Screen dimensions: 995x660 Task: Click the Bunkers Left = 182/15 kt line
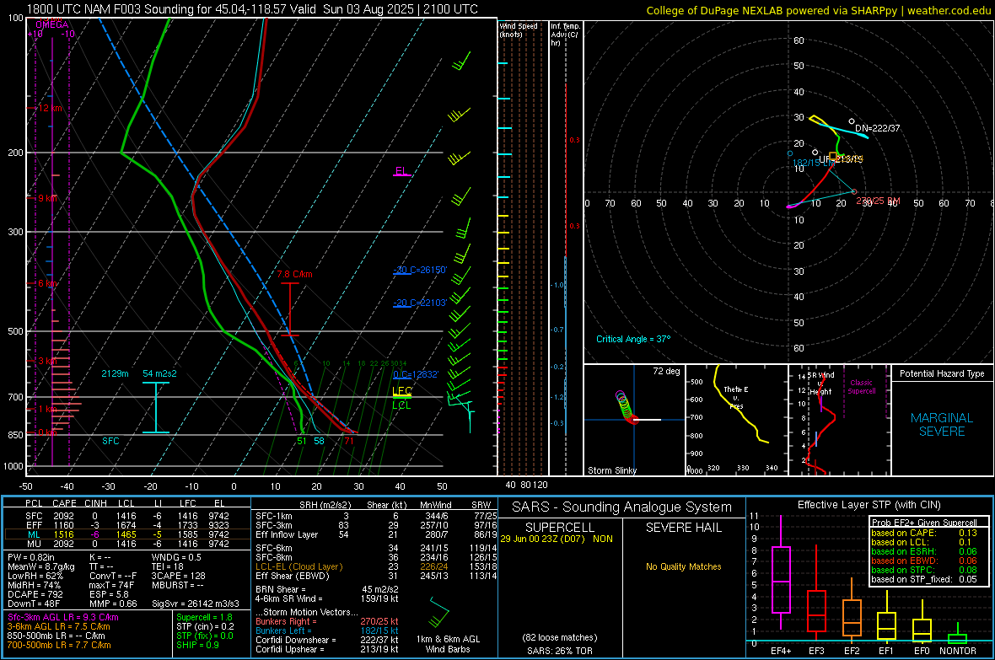click(327, 630)
